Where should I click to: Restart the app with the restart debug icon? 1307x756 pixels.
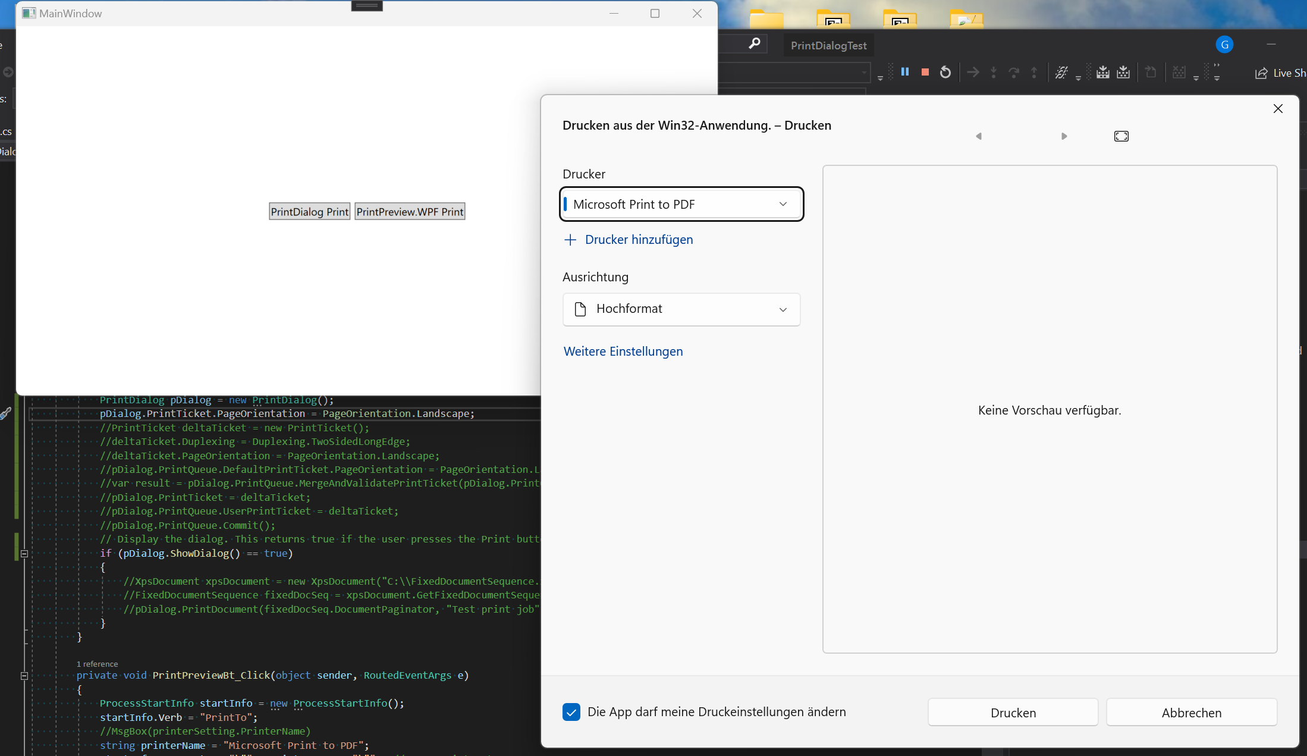coord(945,72)
